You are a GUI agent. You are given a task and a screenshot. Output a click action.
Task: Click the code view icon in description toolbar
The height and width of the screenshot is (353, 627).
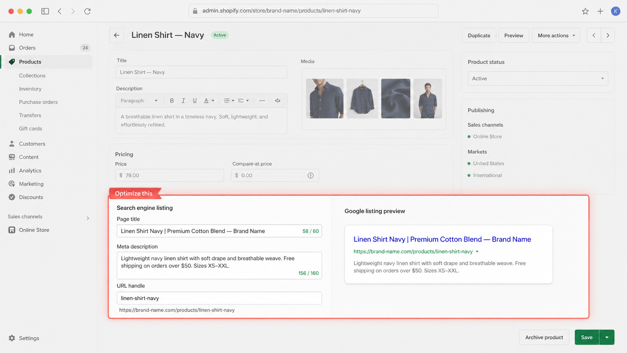coord(277,100)
